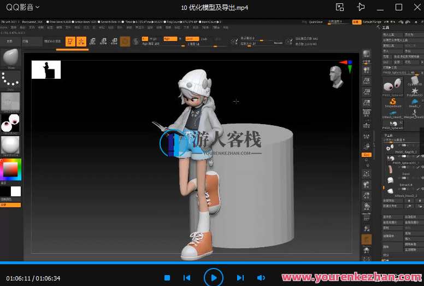424x286 pixels.
Task: Stop the video playback
Action: 167,278
